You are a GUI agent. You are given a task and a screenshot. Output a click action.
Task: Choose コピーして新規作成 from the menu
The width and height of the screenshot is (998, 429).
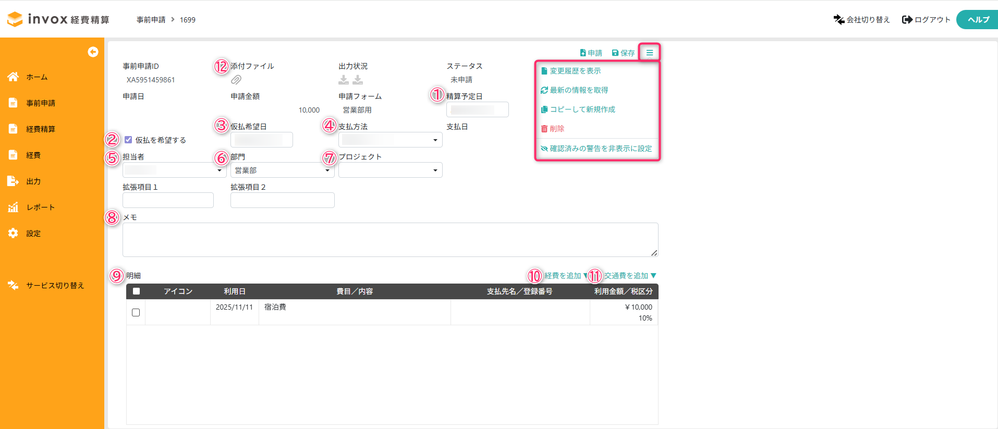582,109
